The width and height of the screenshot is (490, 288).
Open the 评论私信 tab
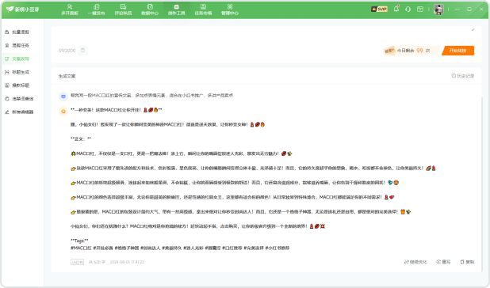tap(123, 9)
